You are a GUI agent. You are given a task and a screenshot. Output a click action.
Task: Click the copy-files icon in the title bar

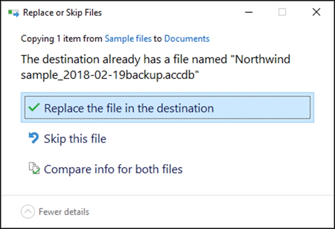[x=14, y=13]
